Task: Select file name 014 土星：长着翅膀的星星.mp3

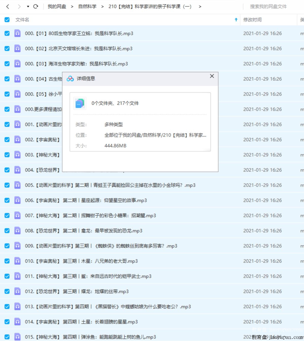Action: click(81, 322)
